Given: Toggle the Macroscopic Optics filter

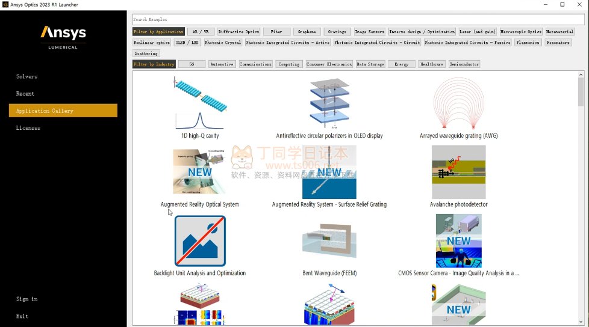Looking at the screenshot, I should 520,31.
